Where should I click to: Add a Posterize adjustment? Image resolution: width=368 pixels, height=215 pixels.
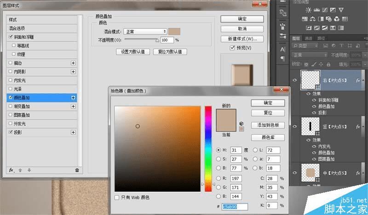(x=317, y=28)
